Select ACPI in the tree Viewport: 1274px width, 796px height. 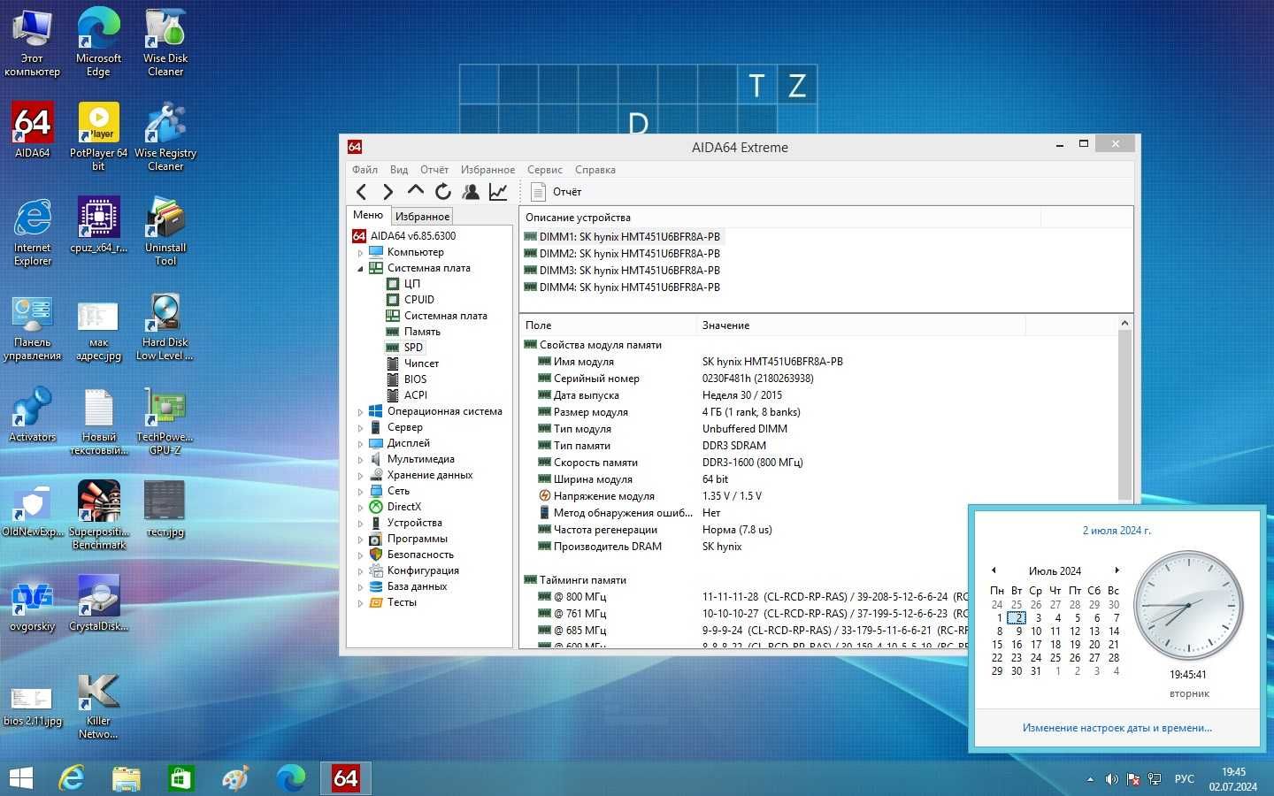[x=415, y=395]
